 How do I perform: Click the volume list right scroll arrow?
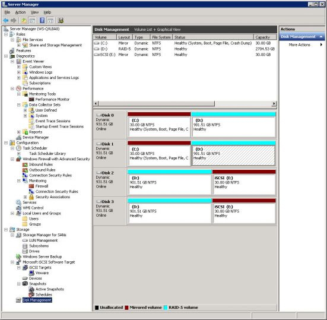coord(274,103)
